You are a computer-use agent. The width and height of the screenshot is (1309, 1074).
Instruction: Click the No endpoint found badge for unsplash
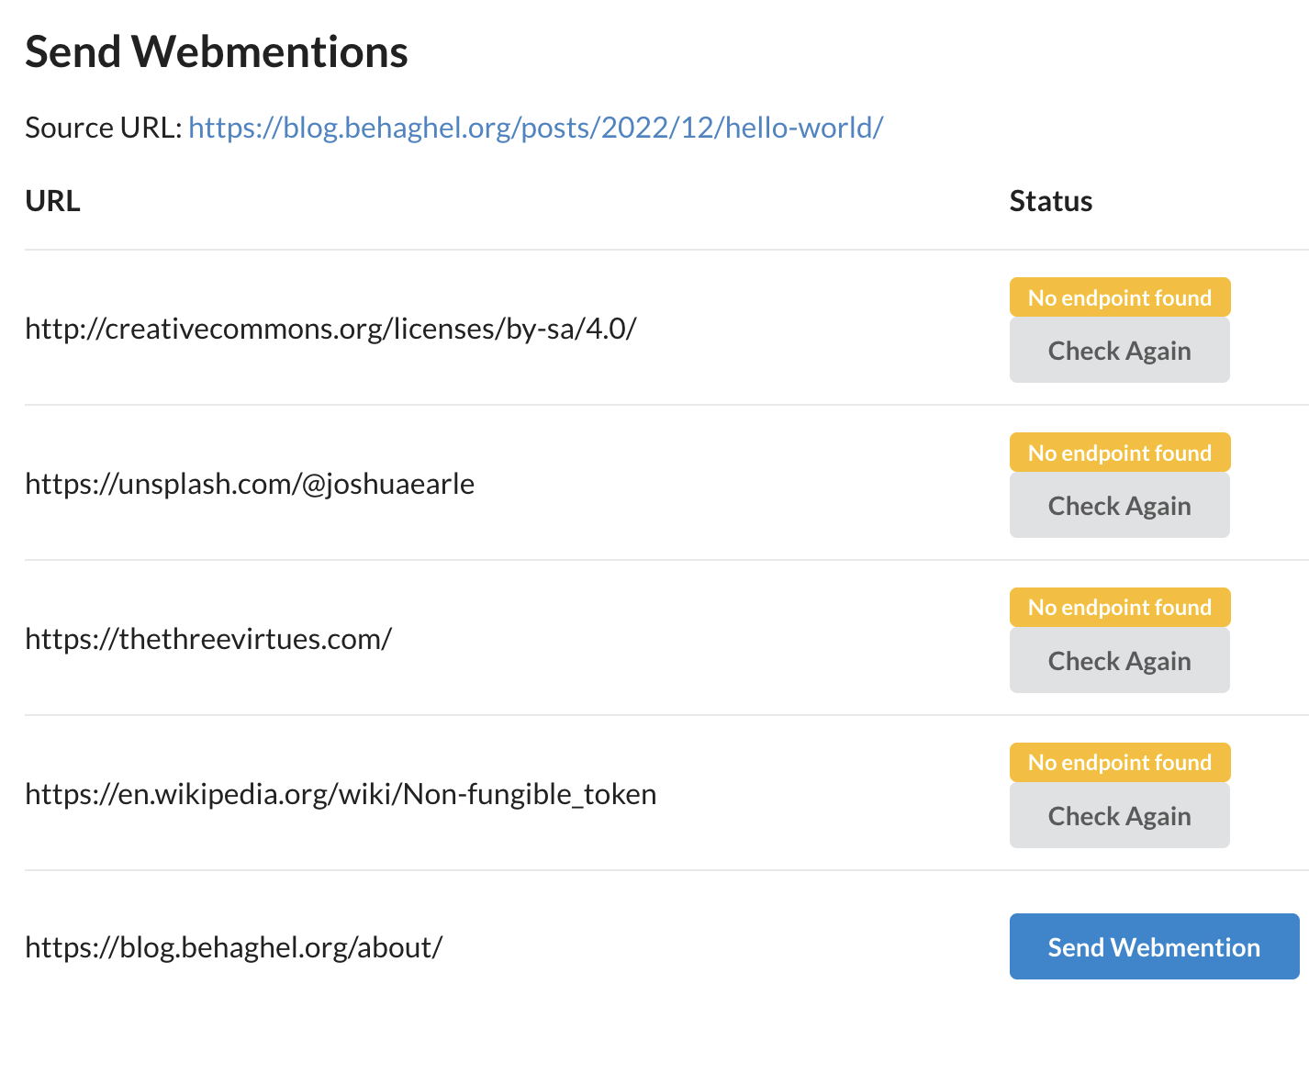tap(1119, 452)
